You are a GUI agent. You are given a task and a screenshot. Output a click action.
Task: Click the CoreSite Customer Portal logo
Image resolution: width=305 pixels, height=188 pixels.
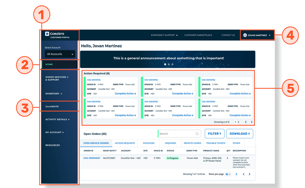57,35
